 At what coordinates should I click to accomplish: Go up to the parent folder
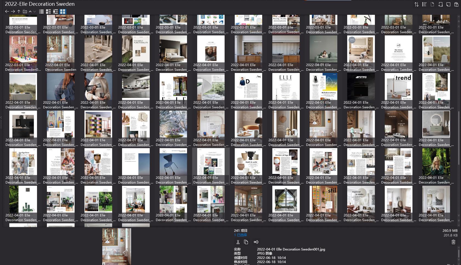pyautogui.click(x=19, y=12)
